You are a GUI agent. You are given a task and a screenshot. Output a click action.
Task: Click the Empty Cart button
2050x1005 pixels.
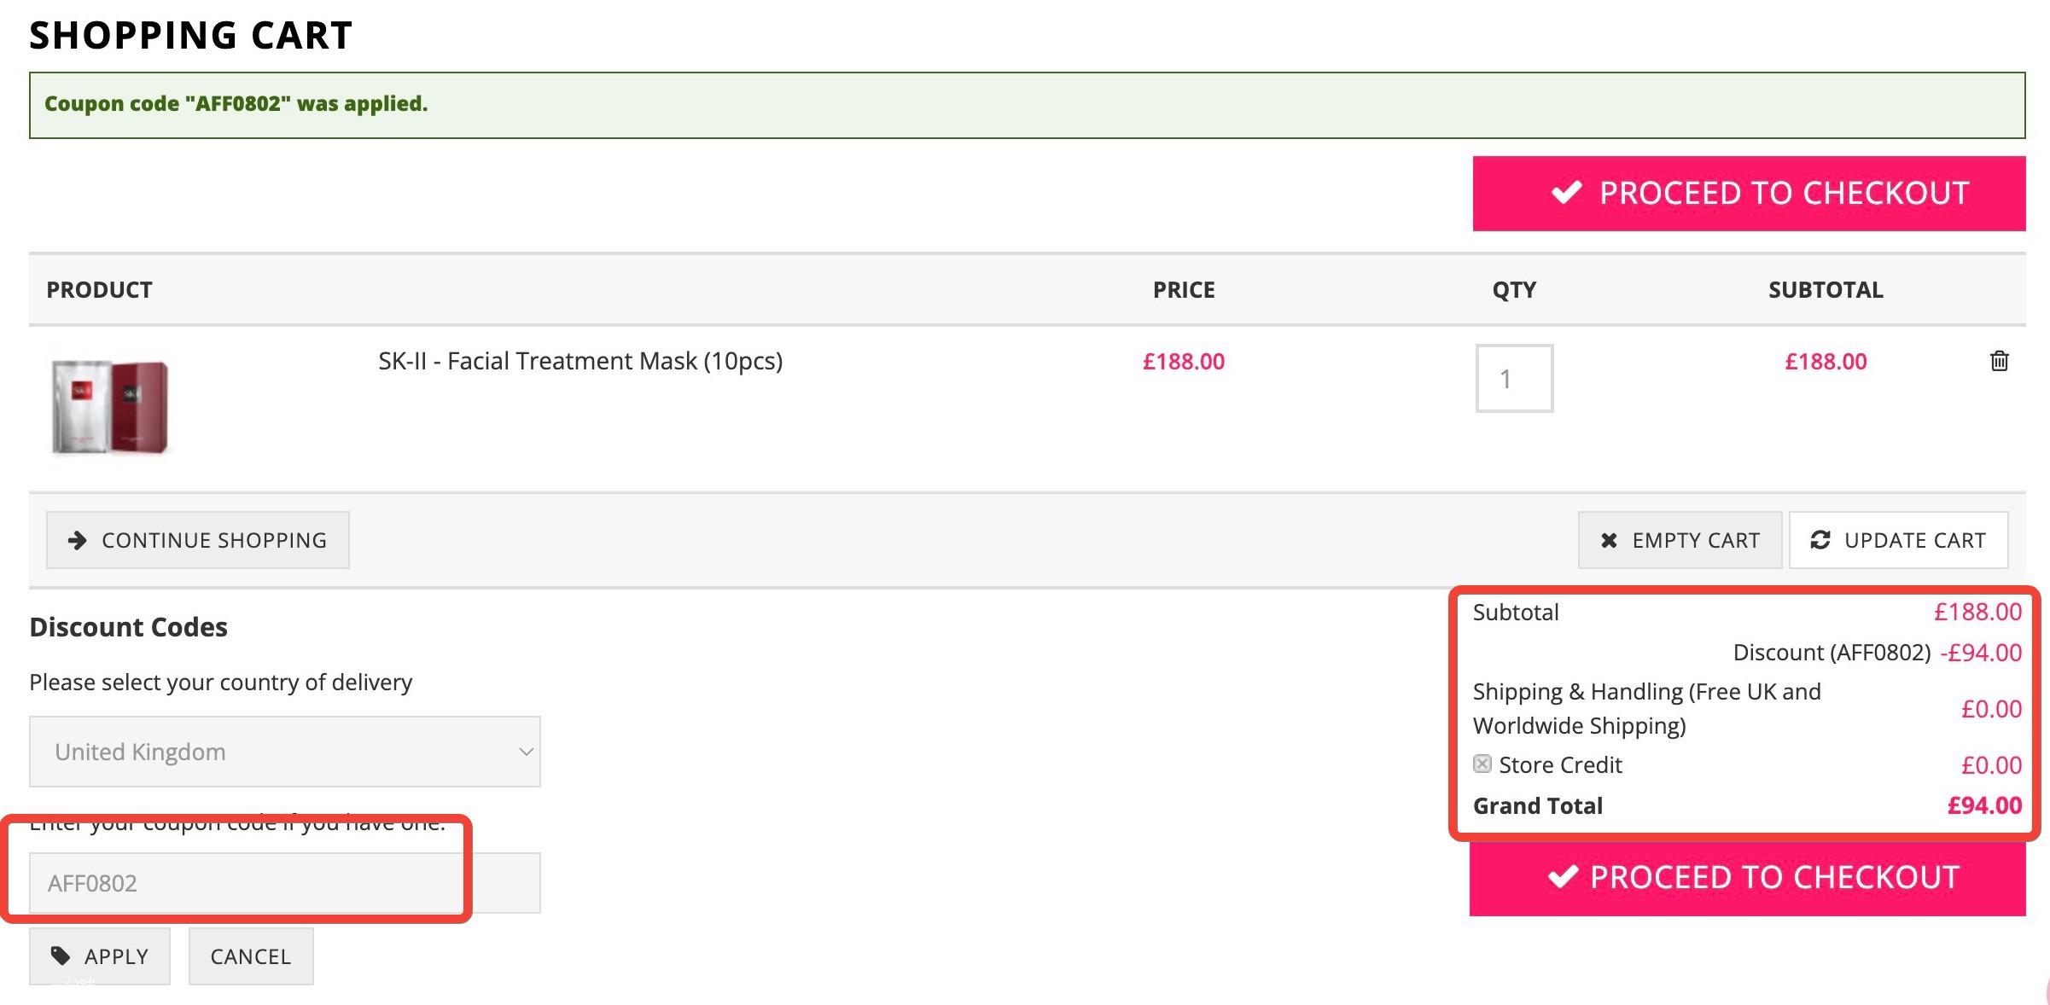tap(1680, 540)
